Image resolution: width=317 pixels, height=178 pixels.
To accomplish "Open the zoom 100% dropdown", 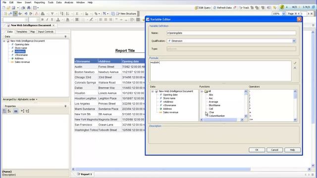I will pyautogui.click(x=283, y=14).
